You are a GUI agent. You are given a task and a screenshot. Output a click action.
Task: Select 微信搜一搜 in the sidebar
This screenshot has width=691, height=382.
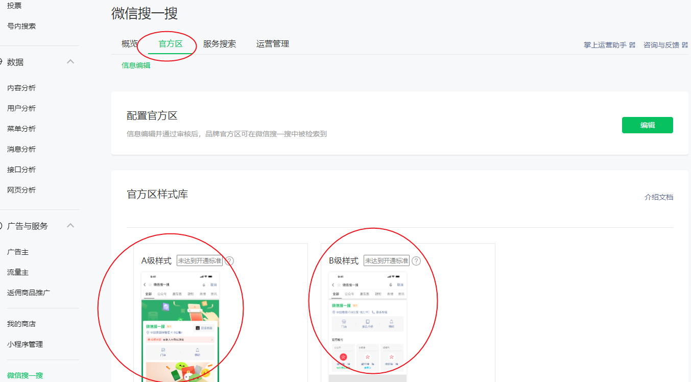point(25,375)
